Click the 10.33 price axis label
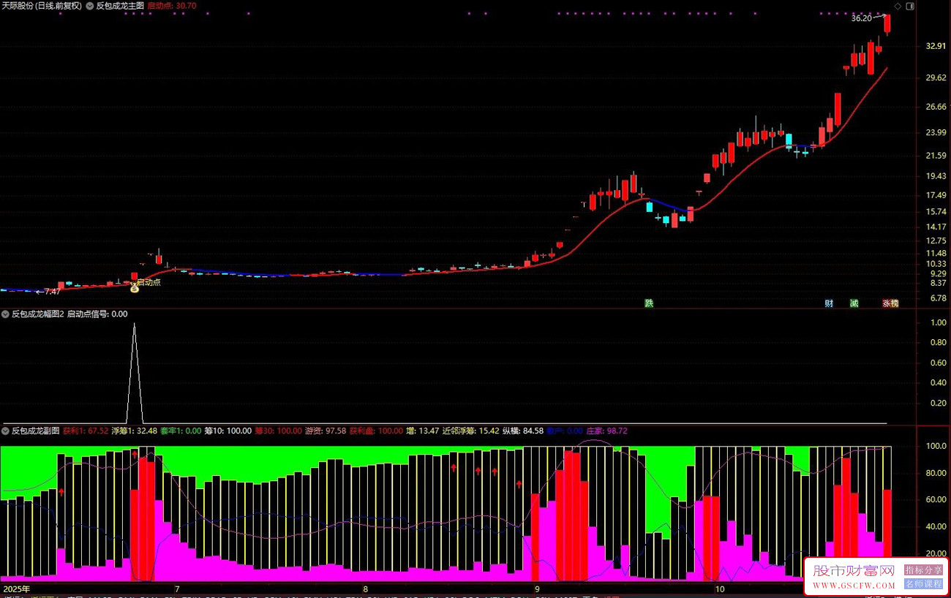This screenshot has height=598, width=951. tap(936, 264)
